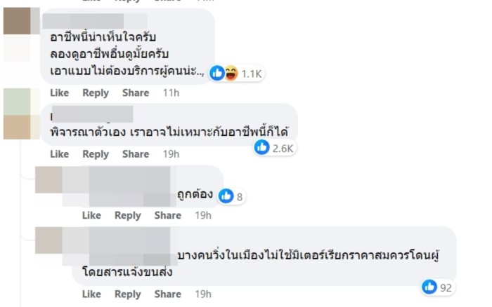Screen dimensions: 492x307
Task: Click reaction icons showing 1.1K
Action: tap(225, 72)
